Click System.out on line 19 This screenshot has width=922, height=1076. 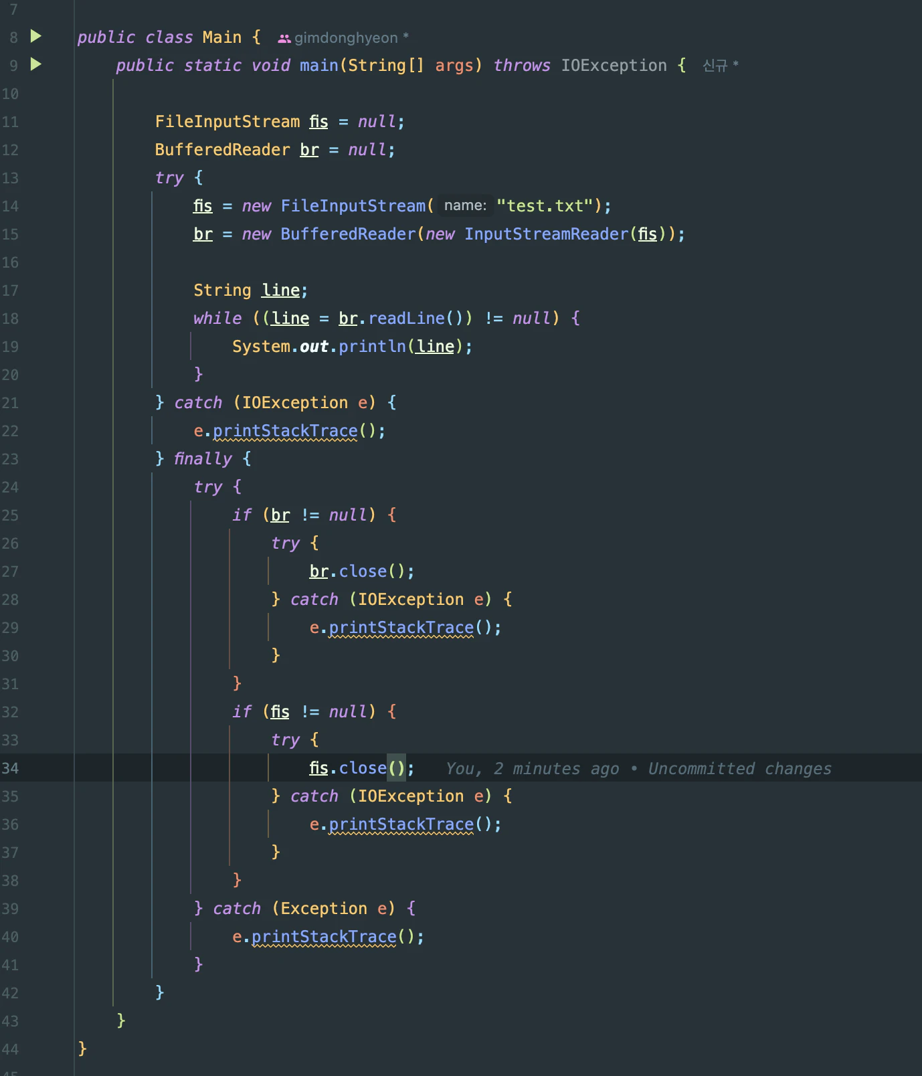pyautogui.click(x=280, y=346)
